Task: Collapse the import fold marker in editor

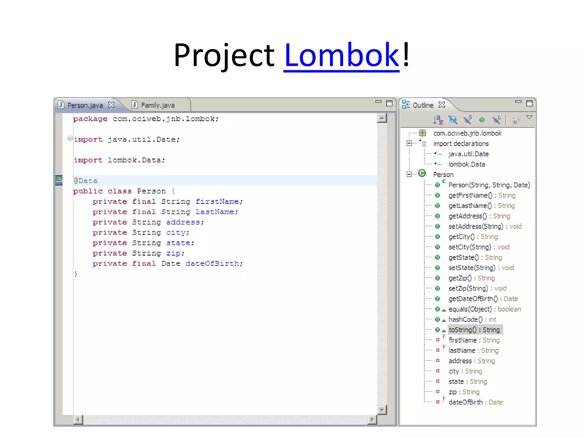Action: (70, 139)
